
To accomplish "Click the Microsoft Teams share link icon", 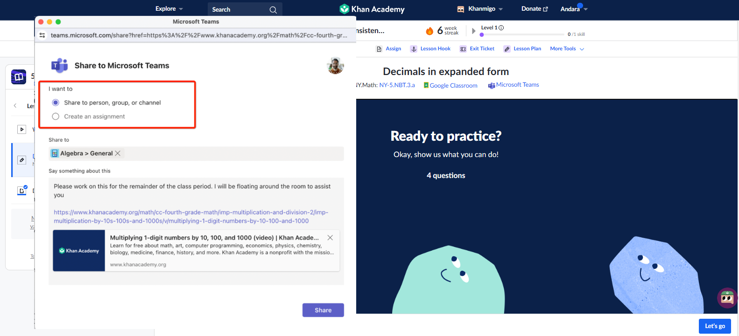I will (x=491, y=85).
